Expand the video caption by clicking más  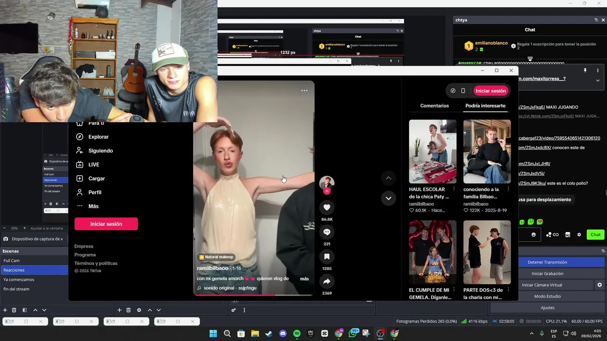pos(304,278)
